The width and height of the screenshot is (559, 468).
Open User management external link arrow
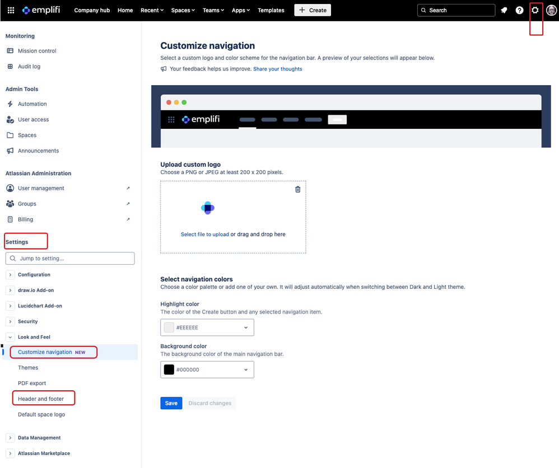coord(128,188)
